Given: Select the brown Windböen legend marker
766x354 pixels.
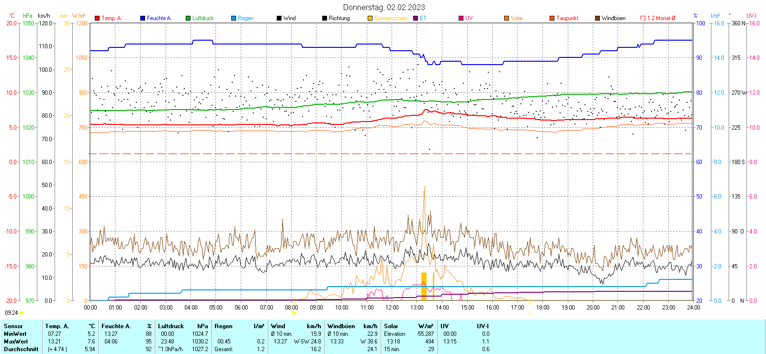Looking at the screenshot, I should [597, 18].
